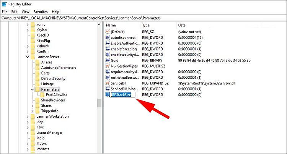Viewport: 287px width, 154px height.
Task: Click the REG_MULTI_SZ type cell
Action: point(153,66)
